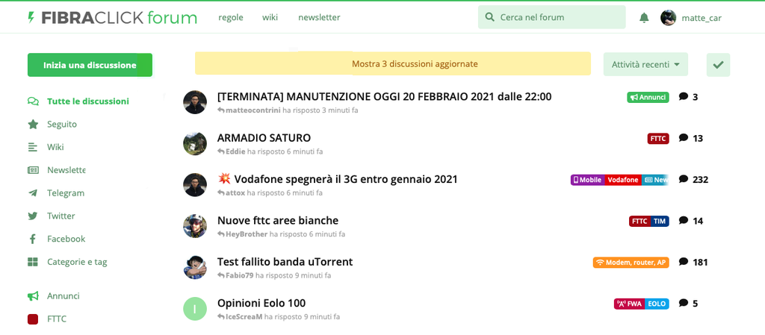Open the notifications bell
Viewport: 765px width, 335px height.
(x=644, y=18)
